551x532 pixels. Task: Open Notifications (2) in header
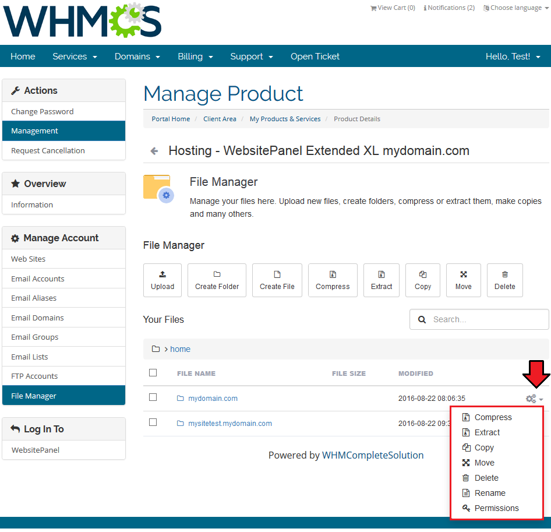click(x=449, y=8)
